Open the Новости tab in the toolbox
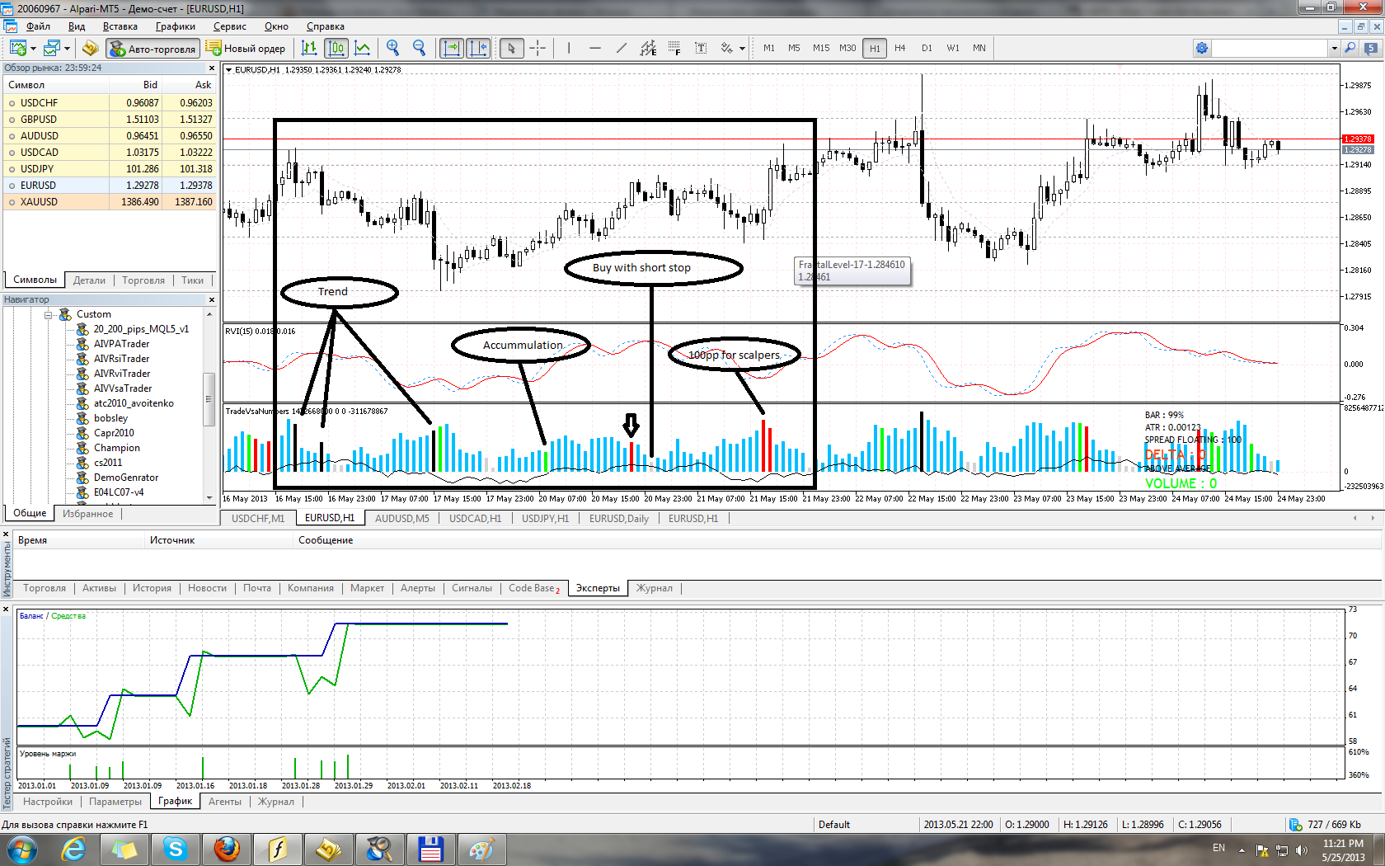 (x=207, y=588)
